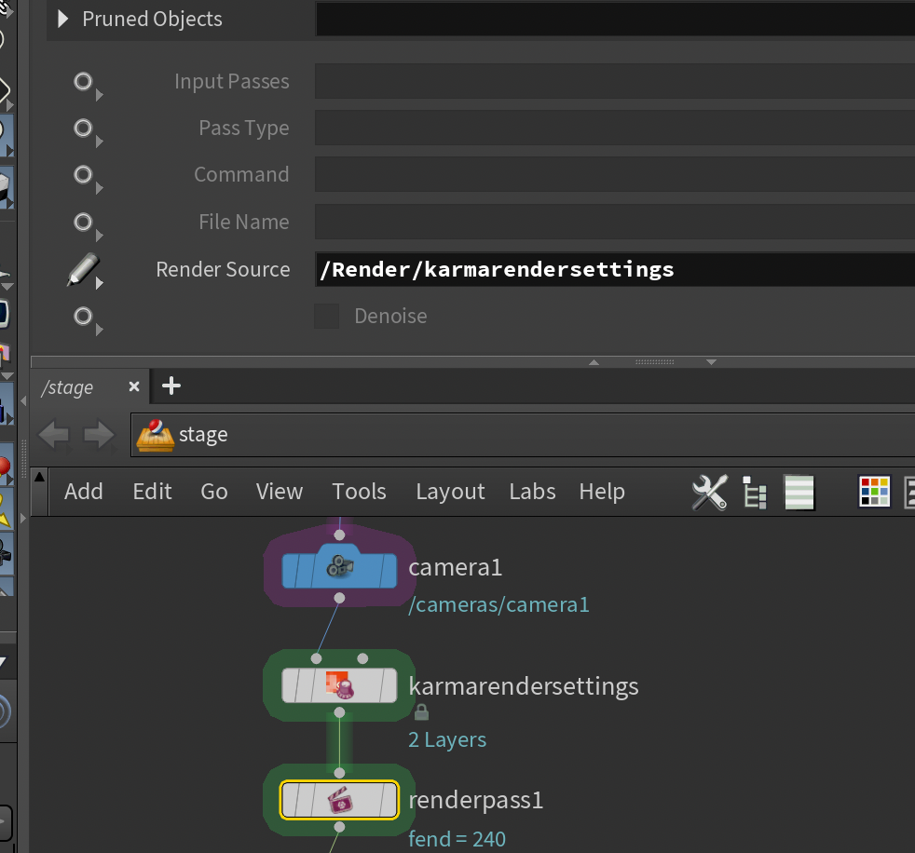The width and height of the screenshot is (915, 853).
Task: Click karmarendersettings first input connector
Action: (x=316, y=659)
